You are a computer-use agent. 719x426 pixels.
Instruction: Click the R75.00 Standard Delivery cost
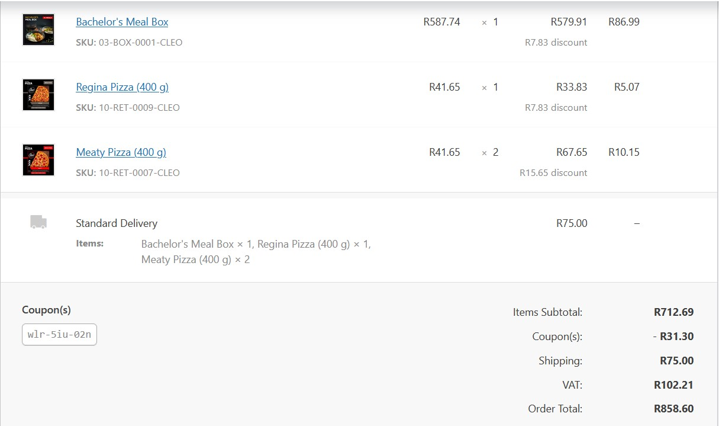point(572,223)
